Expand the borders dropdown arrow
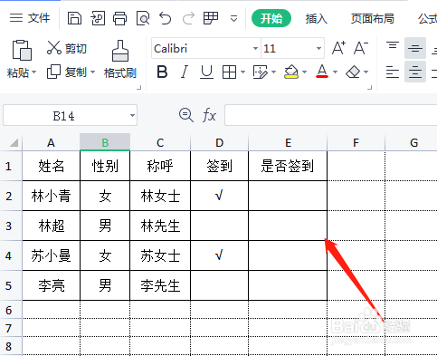This screenshot has height=356, width=437. pyautogui.click(x=242, y=72)
